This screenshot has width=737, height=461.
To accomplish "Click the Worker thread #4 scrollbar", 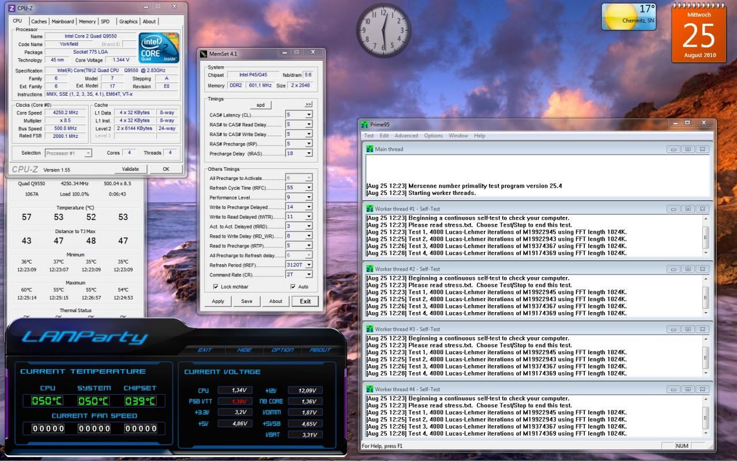I will [706, 415].
